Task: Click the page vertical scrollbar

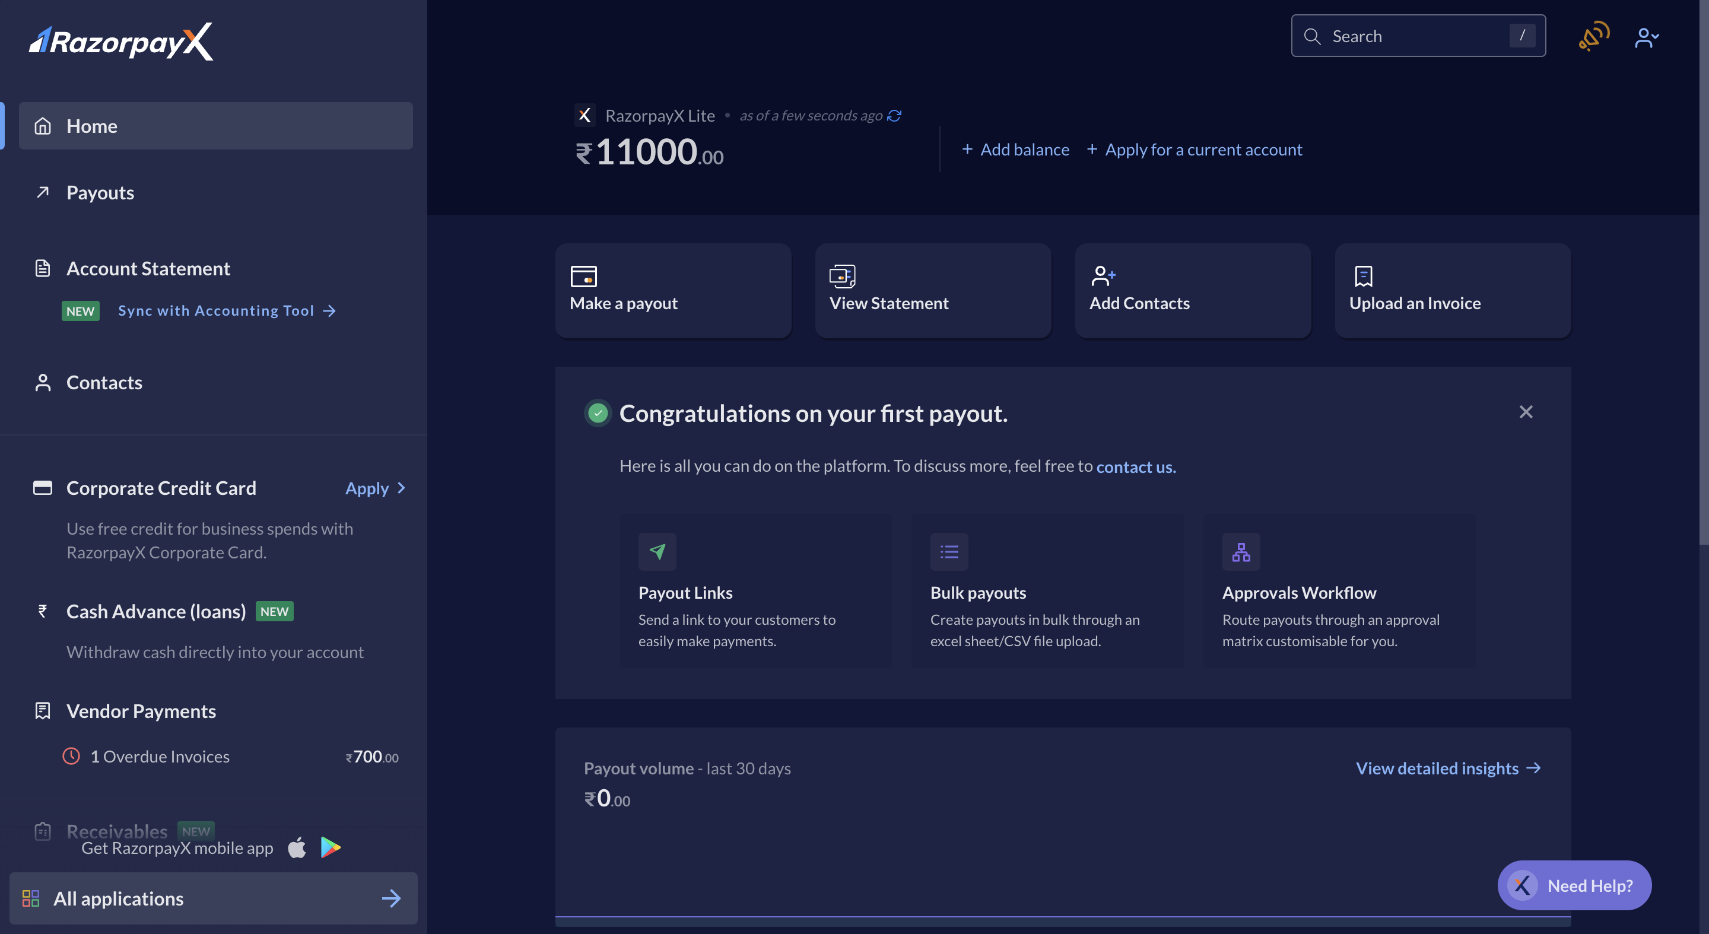Action: pyautogui.click(x=1704, y=274)
